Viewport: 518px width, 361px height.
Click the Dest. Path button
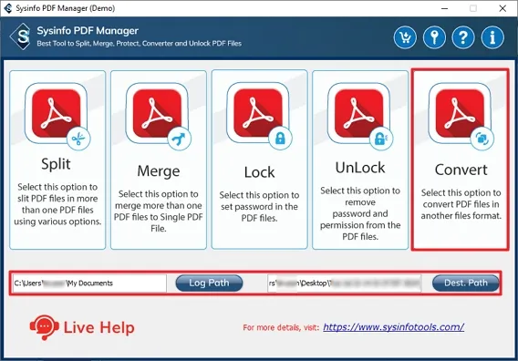point(465,283)
